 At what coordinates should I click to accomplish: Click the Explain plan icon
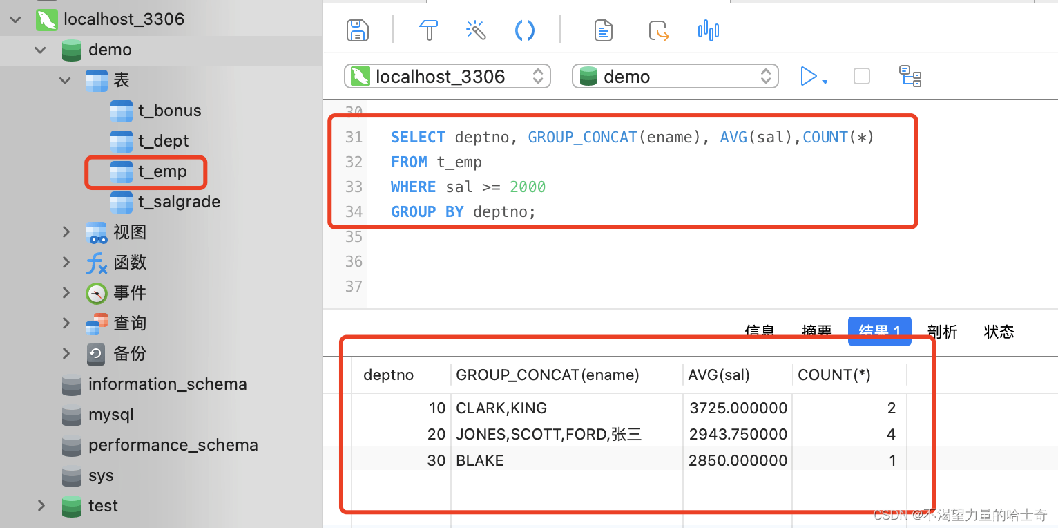(x=910, y=76)
